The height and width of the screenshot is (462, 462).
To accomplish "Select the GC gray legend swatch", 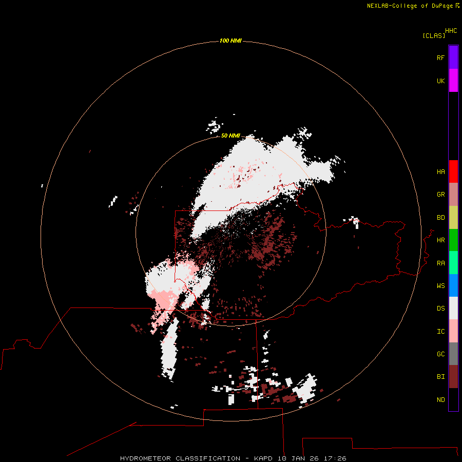I will (453, 354).
